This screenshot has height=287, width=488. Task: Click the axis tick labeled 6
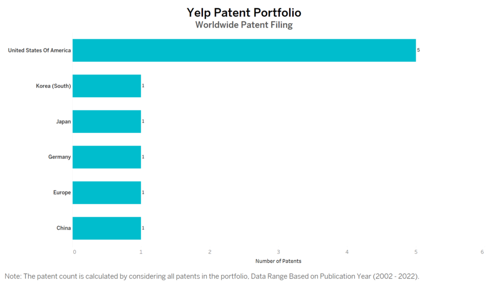click(x=482, y=252)
